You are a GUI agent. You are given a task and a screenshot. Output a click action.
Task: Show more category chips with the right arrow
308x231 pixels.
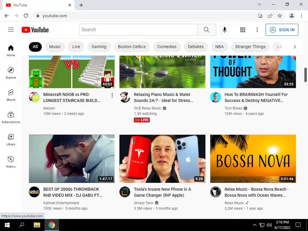coord(294,47)
